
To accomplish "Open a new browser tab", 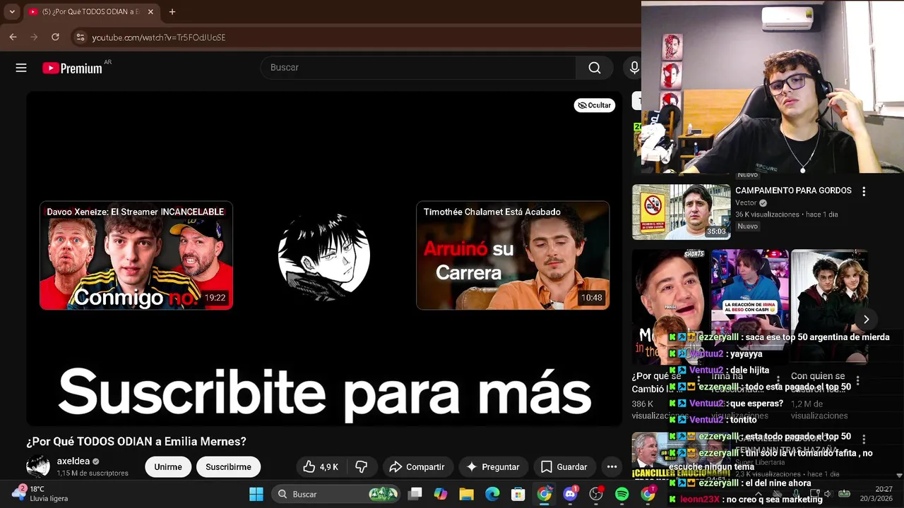I will click(x=172, y=11).
